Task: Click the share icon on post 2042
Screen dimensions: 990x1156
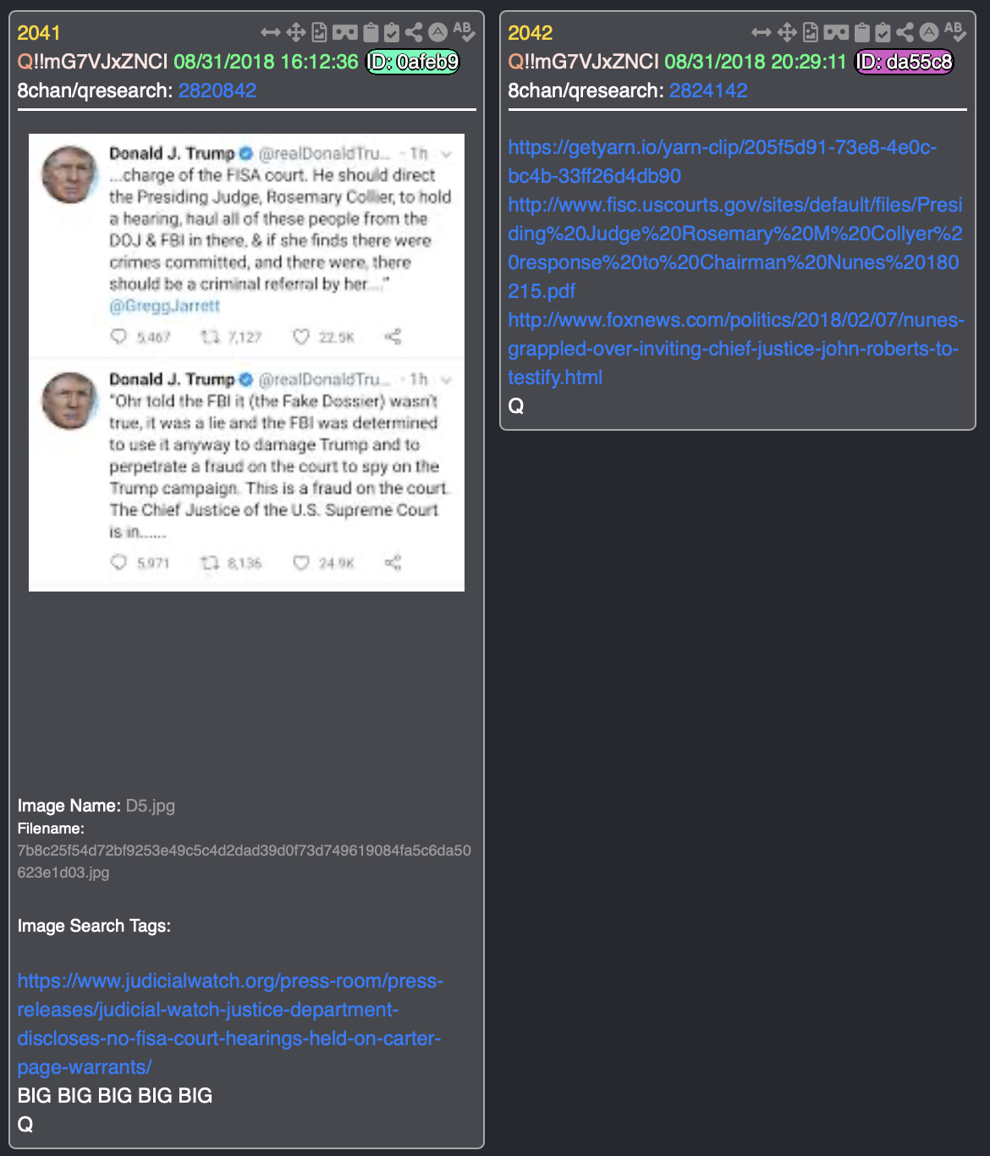Action: [905, 32]
